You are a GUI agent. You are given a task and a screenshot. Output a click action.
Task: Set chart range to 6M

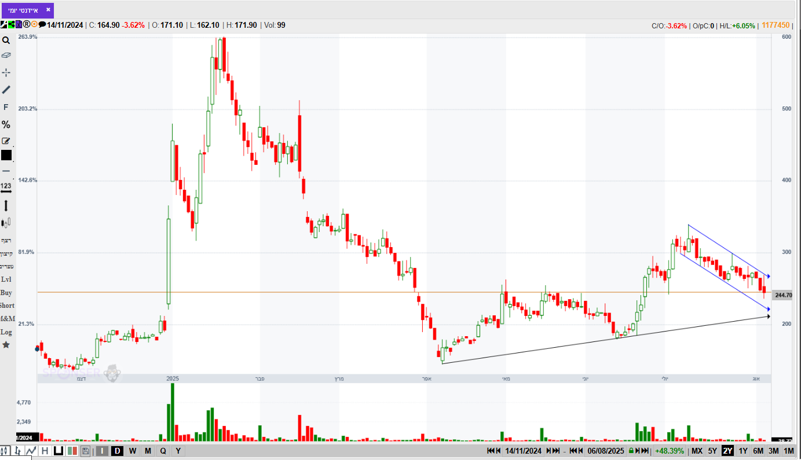(x=758, y=451)
